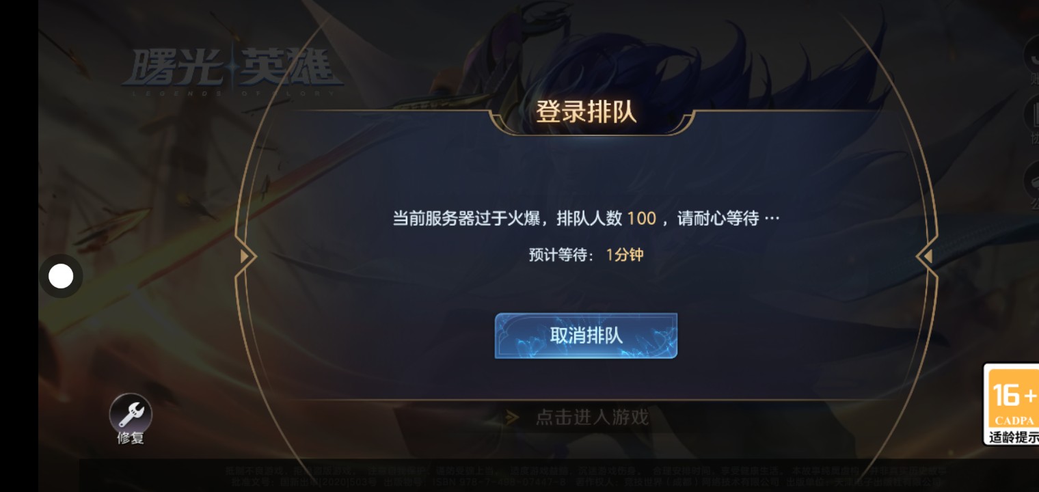Click the right gold arrow on dialog frame
Screen dimensions: 1039x492
(928, 256)
